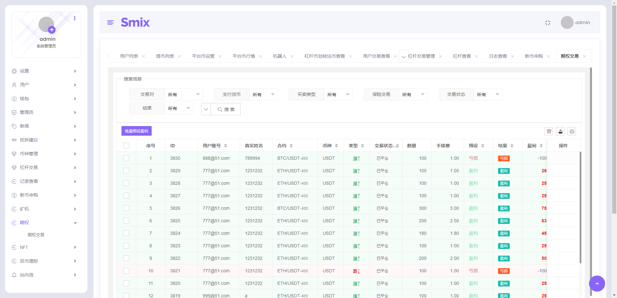Image resolution: width=617 pixels, height=298 pixels.
Task: Check the select-all checkbox in the table header
Action: 126,145
